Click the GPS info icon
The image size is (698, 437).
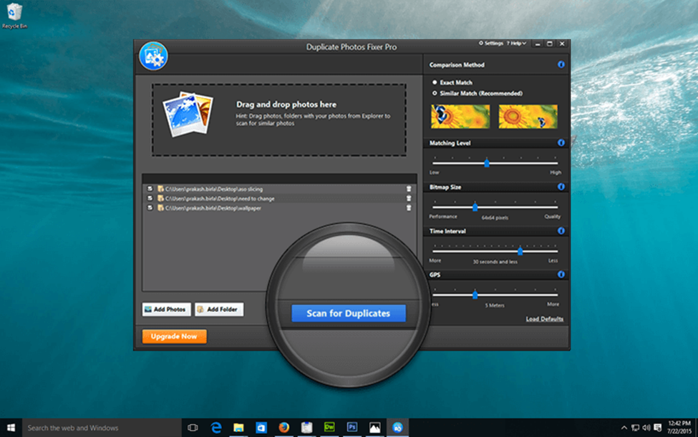(x=561, y=275)
